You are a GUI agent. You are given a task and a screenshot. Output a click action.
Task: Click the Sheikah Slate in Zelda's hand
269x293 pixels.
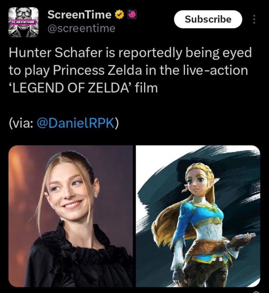pyautogui.click(x=244, y=237)
